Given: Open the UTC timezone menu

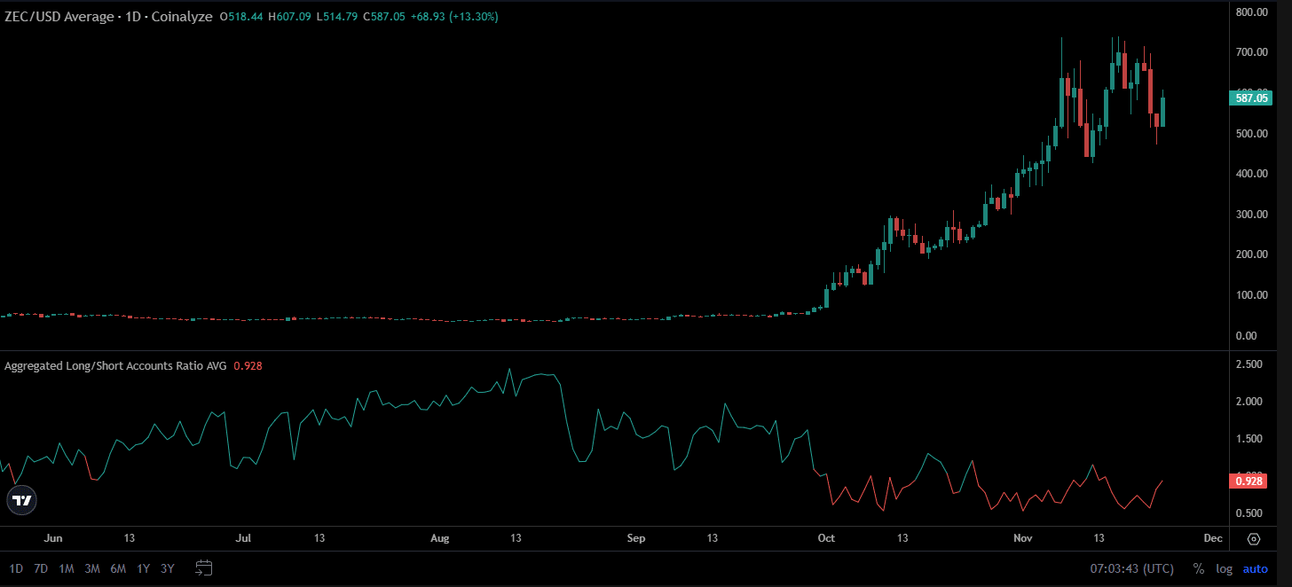Looking at the screenshot, I should 1131,569.
